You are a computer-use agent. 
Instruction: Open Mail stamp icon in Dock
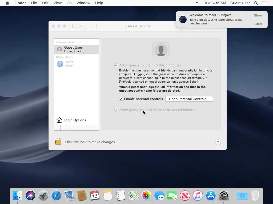tap(69, 195)
